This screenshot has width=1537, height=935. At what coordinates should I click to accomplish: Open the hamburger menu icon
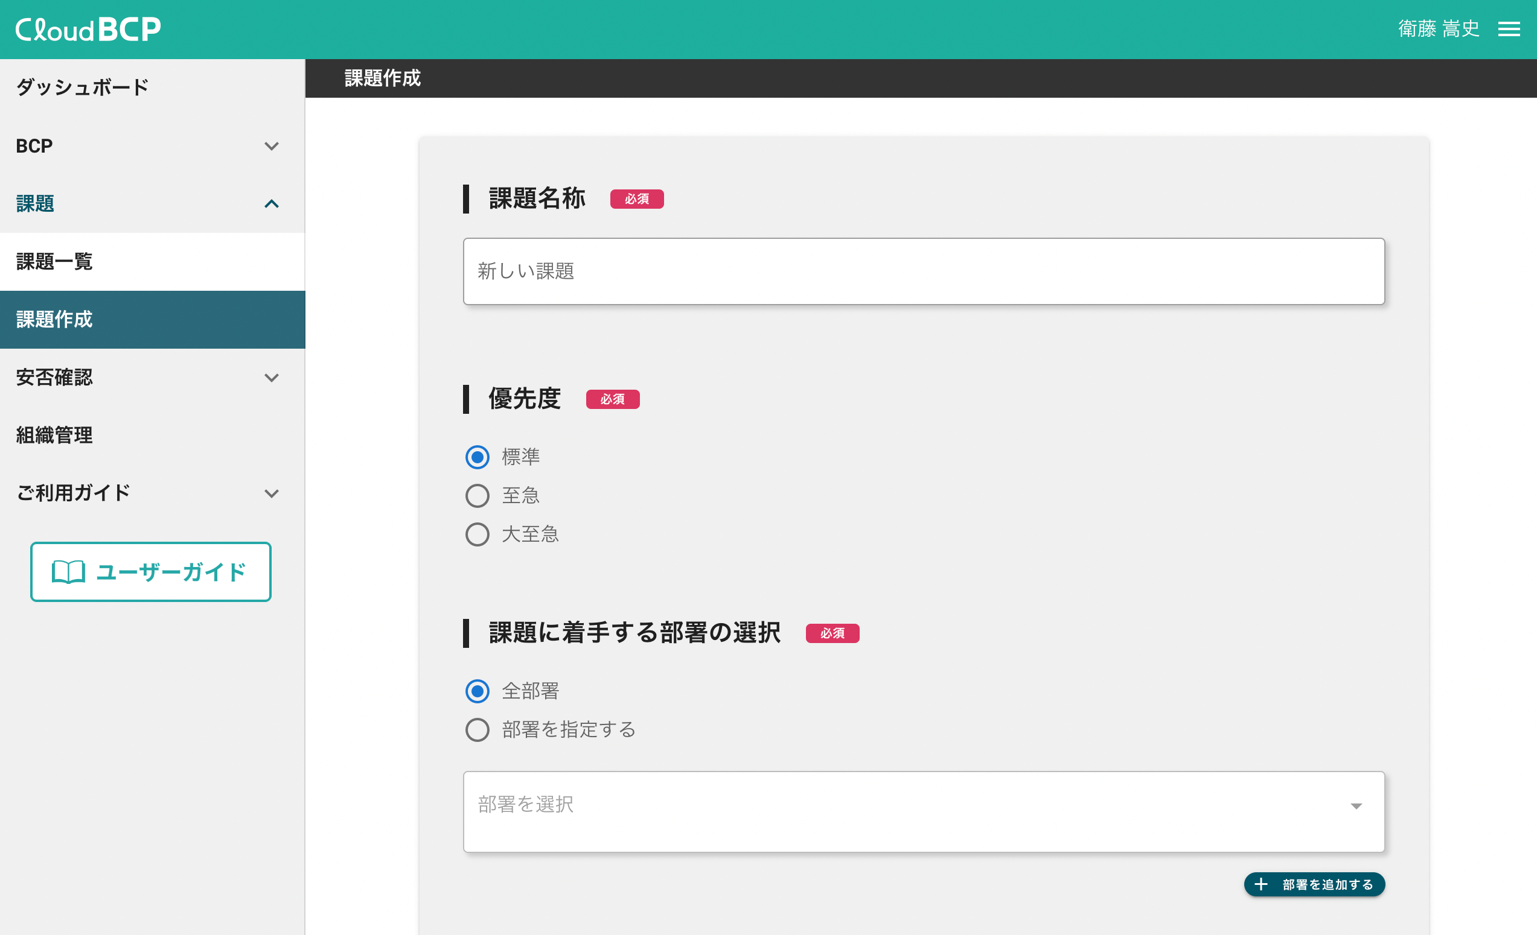(1508, 30)
